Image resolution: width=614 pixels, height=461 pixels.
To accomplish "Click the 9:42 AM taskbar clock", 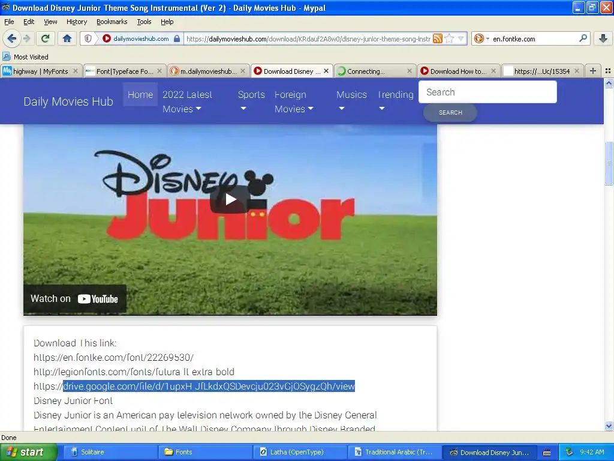I will tap(592, 452).
